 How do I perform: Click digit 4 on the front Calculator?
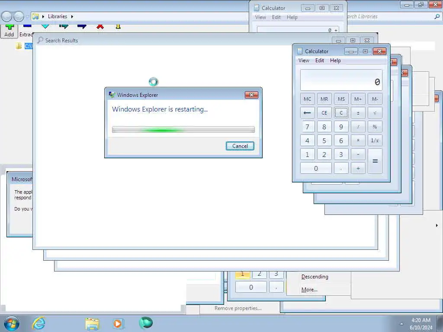308,140
